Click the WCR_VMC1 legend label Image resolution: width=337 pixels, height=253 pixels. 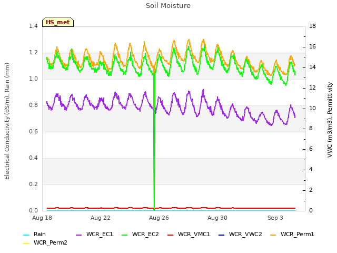click(x=194, y=234)
